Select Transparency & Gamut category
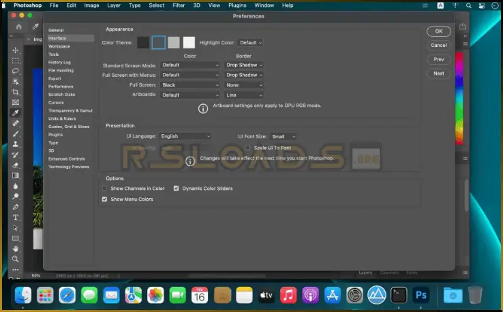503x312 pixels. pos(70,110)
